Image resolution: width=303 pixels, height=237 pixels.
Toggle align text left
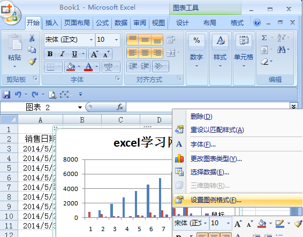133,53
